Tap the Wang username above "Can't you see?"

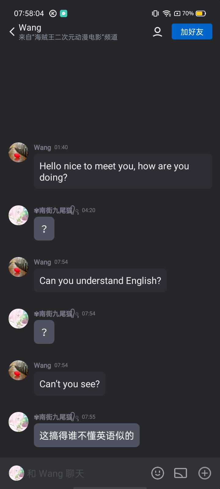[42, 365]
